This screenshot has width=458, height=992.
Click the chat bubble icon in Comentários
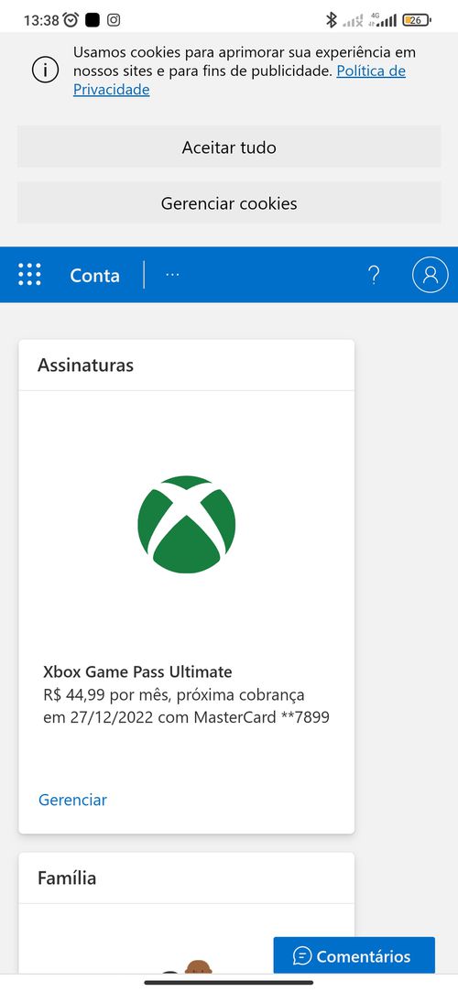pos(302,956)
